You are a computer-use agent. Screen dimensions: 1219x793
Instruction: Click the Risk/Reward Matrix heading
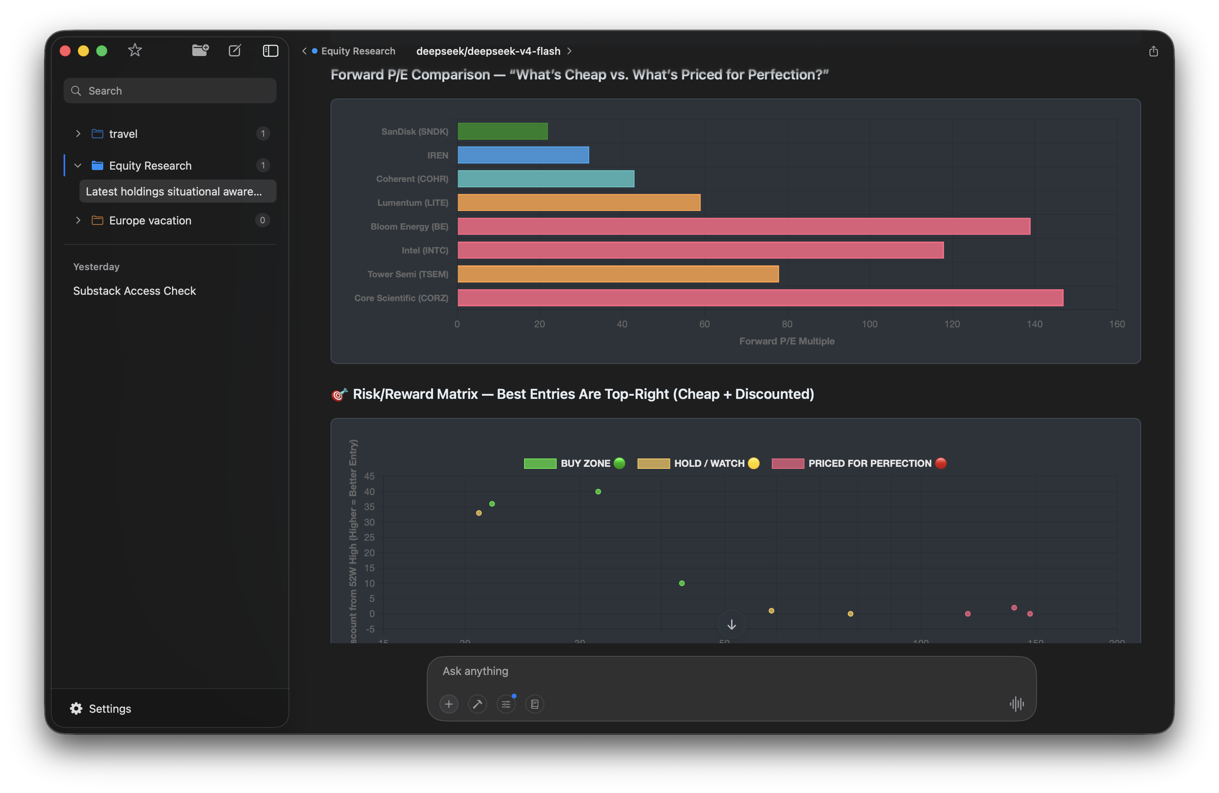[x=573, y=394]
